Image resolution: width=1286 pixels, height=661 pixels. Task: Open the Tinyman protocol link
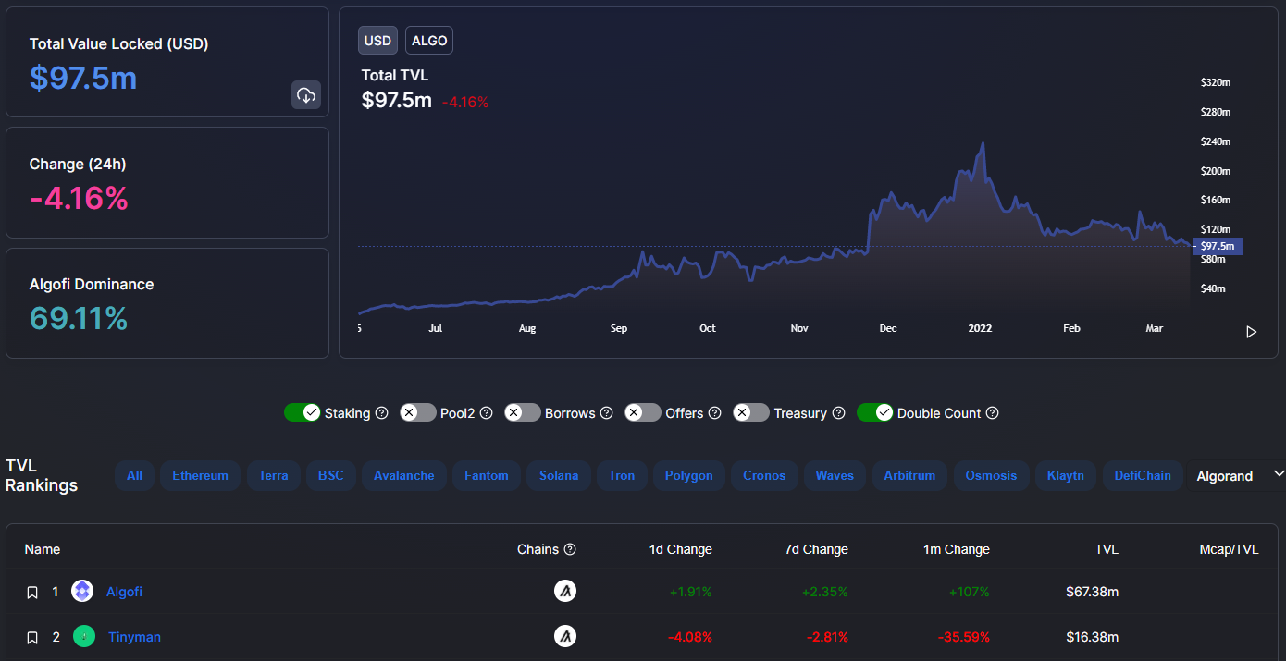[134, 637]
